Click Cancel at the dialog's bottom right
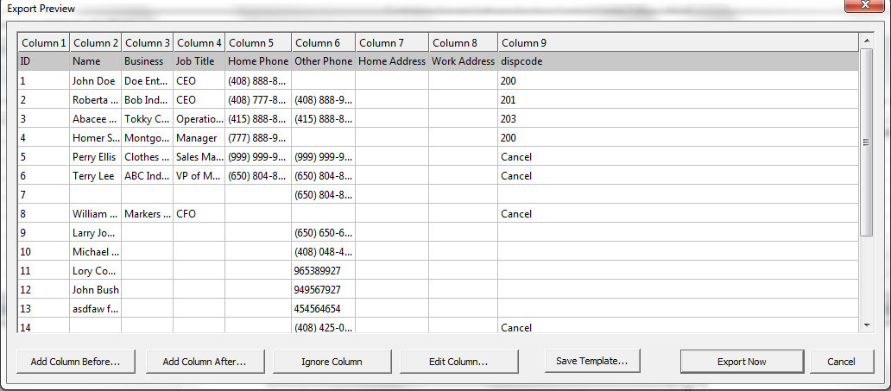The width and height of the screenshot is (891, 391). click(x=841, y=362)
